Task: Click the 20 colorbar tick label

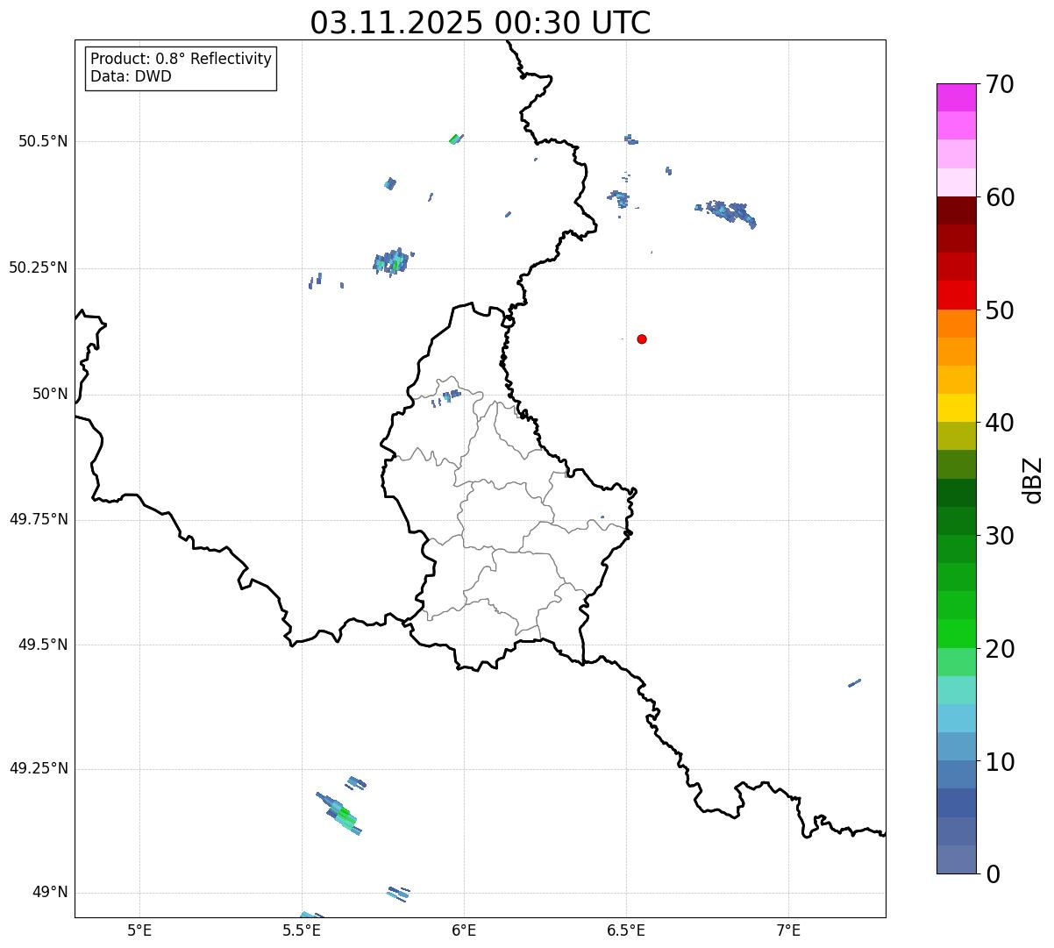Action: 1000,649
